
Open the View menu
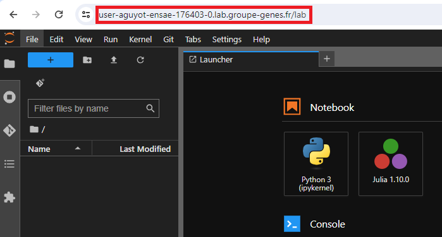(83, 39)
